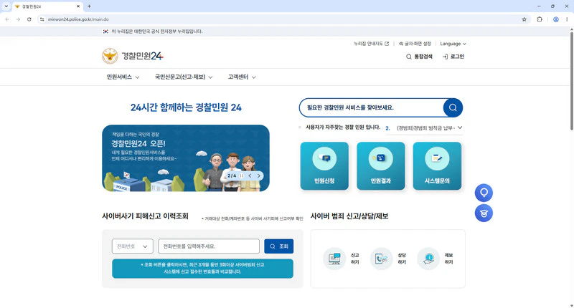Open 누리집 안내지도 link
Viewport: 574px width, 308px height.
pos(371,44)
